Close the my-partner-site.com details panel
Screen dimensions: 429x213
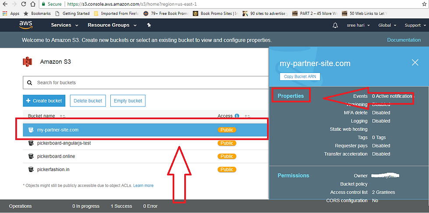[415, 63]
